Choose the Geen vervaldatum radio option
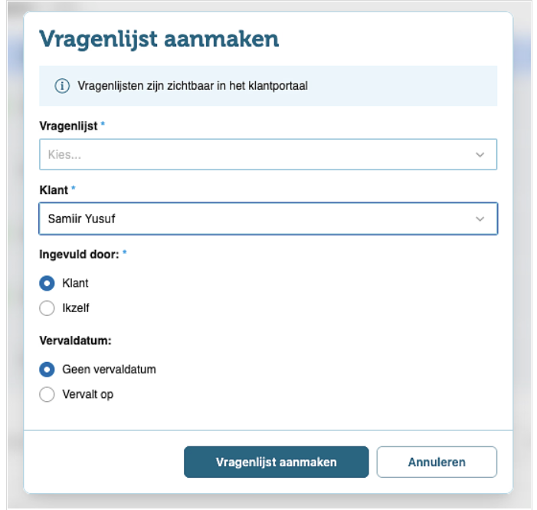537x510 pixels. click(x=47, y=370)
